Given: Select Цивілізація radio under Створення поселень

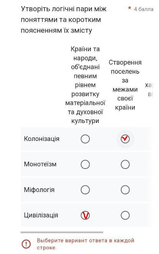Looking at the screenshot, I should pyautogui.click(x=125, y=215).
